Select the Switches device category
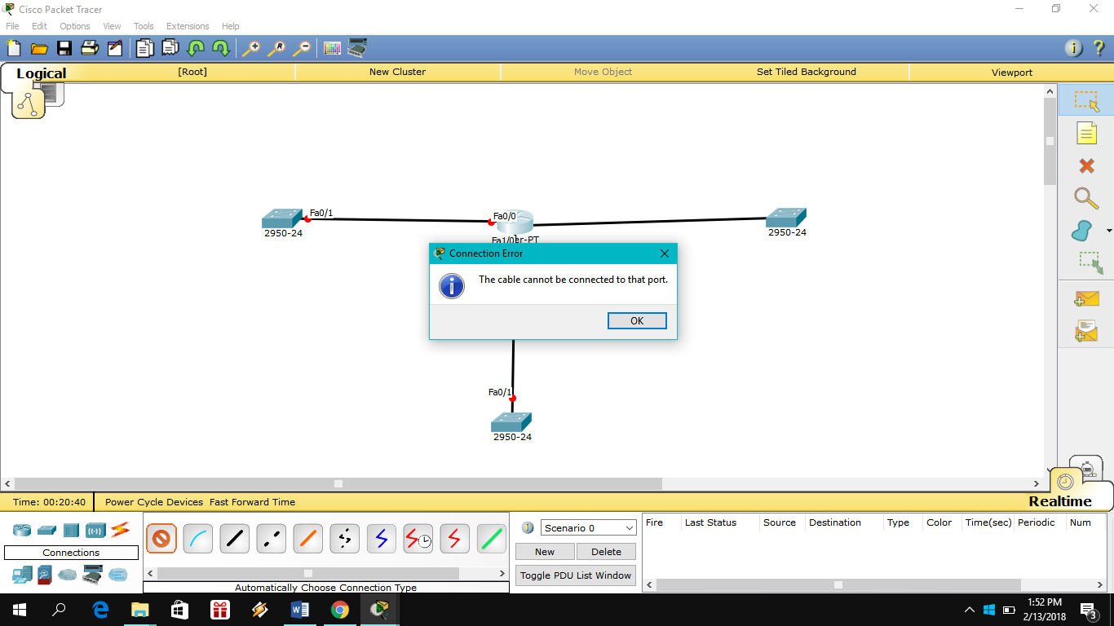Screen dimensions: 1114x626 [x=46, y=530]
